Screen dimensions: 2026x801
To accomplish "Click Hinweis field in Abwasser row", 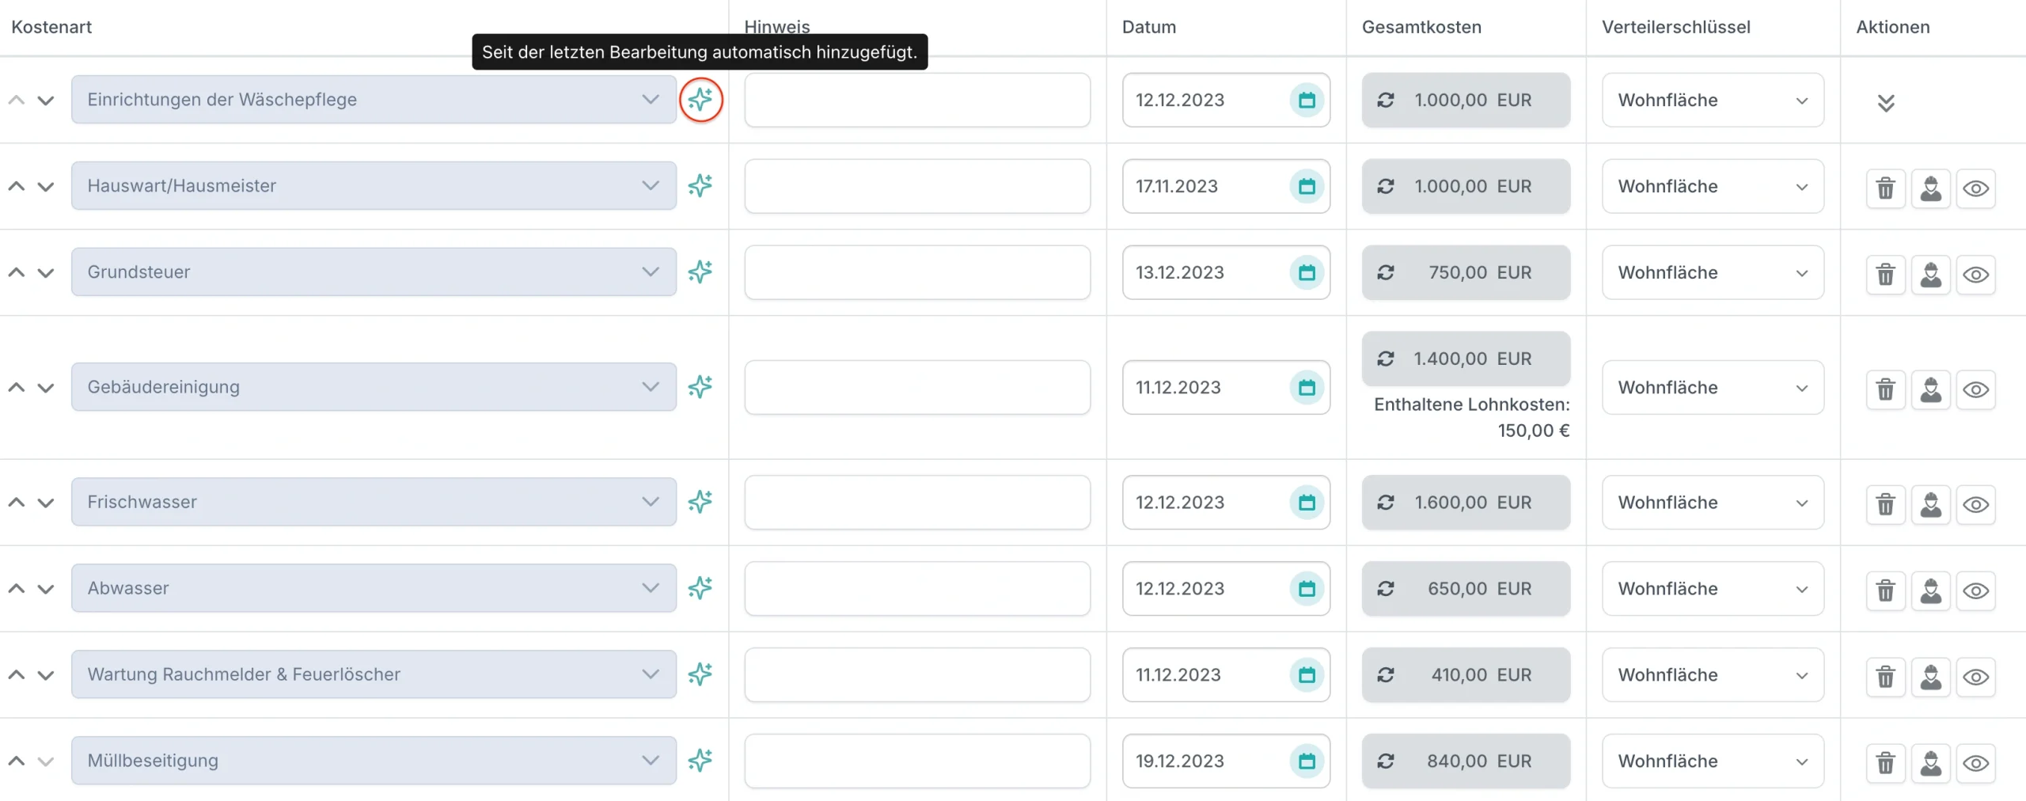I will pyautogui.click(x=917, y=588).
